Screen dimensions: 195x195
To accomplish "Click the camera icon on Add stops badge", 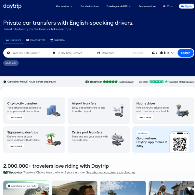I will click(9, 186).
